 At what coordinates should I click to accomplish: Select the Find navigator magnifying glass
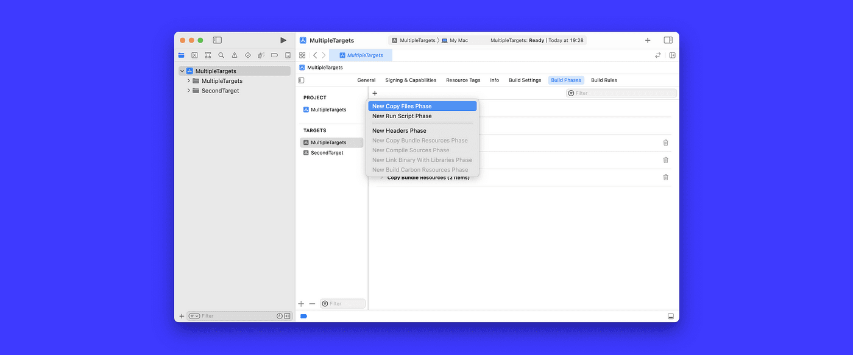click(221, 55)
